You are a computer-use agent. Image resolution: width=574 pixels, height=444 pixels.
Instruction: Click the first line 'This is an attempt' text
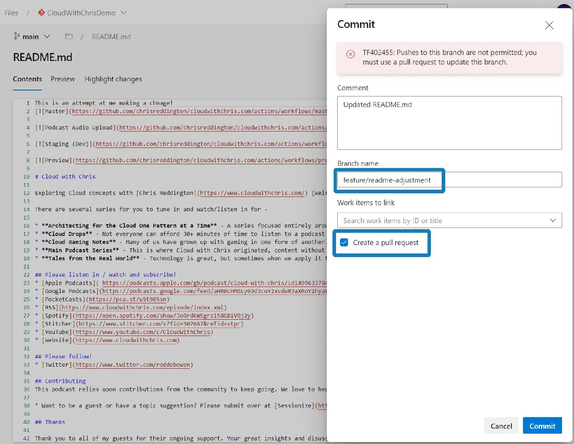tap(104, 103)
